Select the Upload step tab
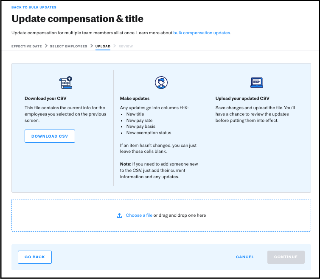Screen dimensions: 320x279 click(103, 46)
